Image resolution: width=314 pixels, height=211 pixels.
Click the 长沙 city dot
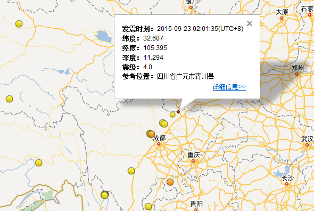tap(287, 184)
